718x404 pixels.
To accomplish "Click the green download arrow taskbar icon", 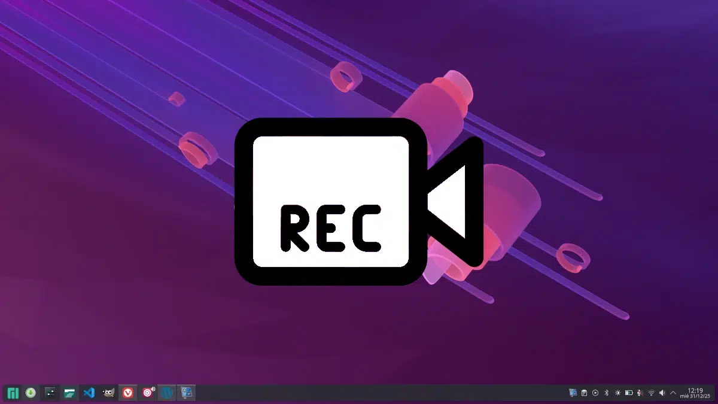I will (31, 393).
